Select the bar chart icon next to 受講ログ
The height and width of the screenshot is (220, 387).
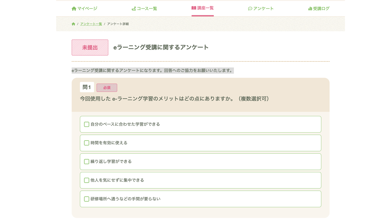(x=310, y=8)
